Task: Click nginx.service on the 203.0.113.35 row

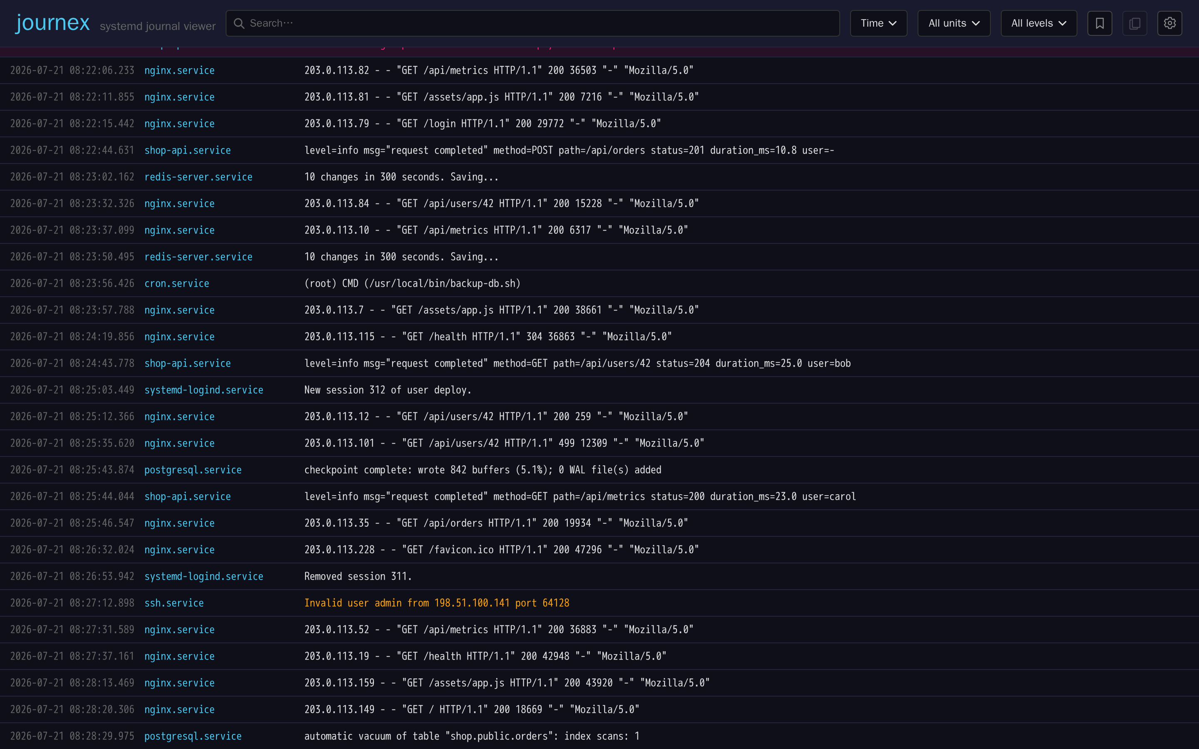Action: click(179, 523)
